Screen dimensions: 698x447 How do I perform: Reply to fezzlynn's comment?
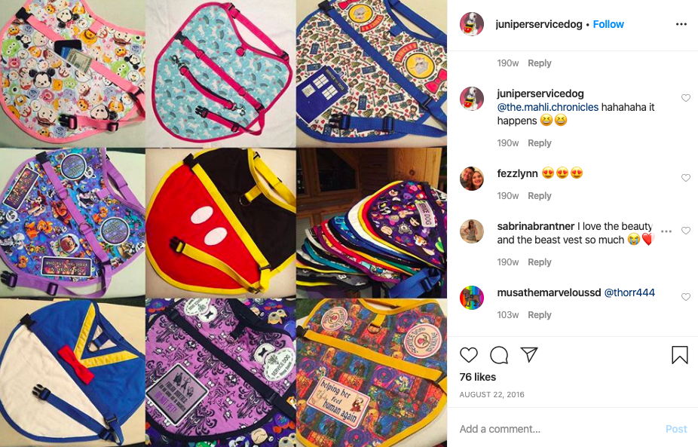click(540, 195)
